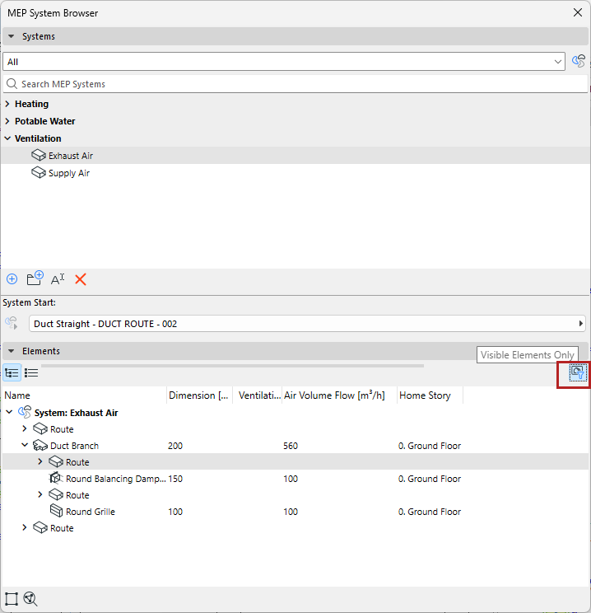Click the new system folder icon
This screenshot has width=591, height=613.
pyautogui.click(x=35, y=278)
